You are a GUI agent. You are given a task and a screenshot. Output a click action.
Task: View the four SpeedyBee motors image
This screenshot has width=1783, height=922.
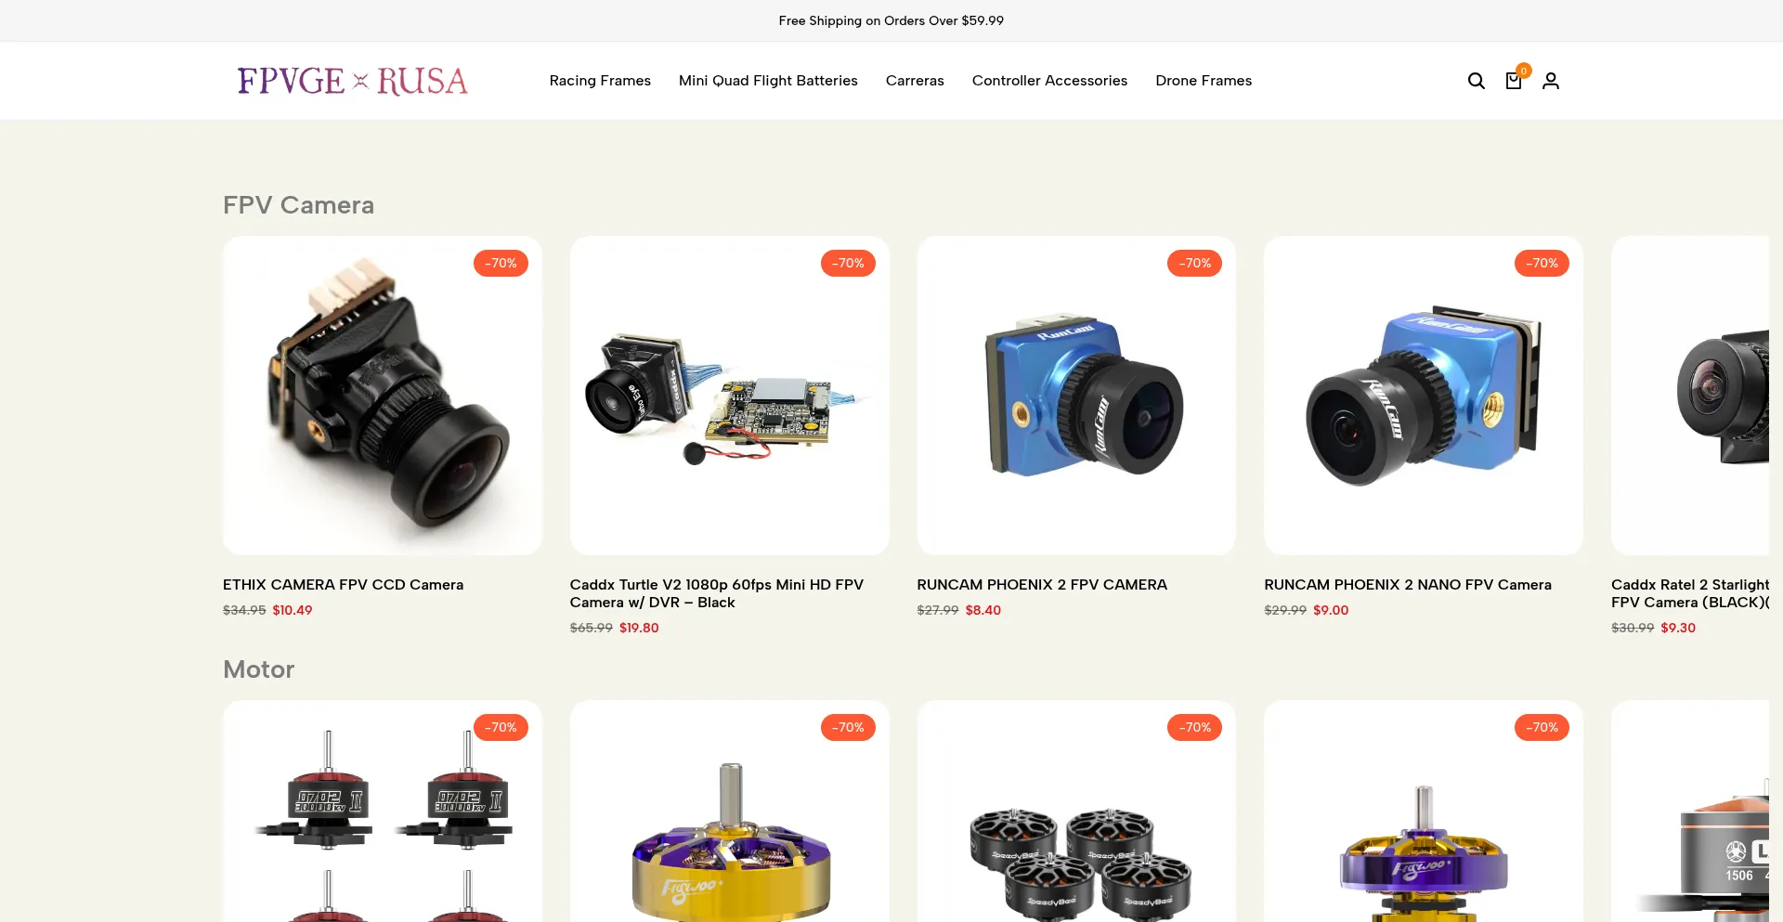coord(1076,812)
